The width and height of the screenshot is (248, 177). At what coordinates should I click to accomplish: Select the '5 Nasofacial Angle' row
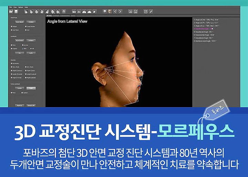(x=204, y=32)
